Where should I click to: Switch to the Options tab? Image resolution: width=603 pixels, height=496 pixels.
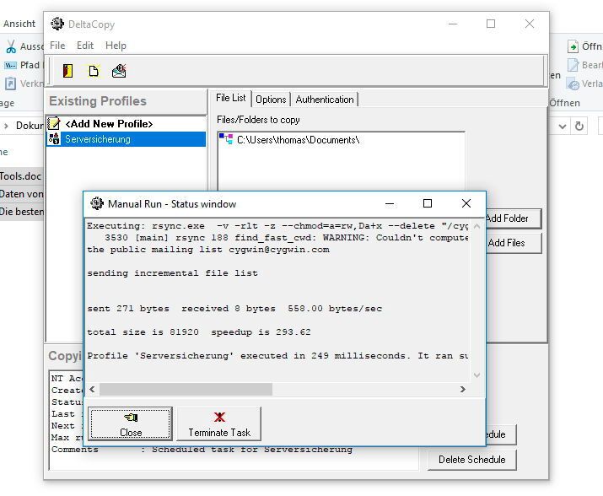tap(271, 100)
